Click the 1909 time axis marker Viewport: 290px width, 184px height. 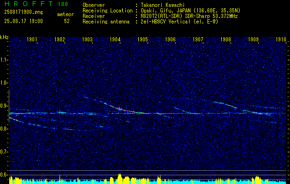[x=253, y=39]
